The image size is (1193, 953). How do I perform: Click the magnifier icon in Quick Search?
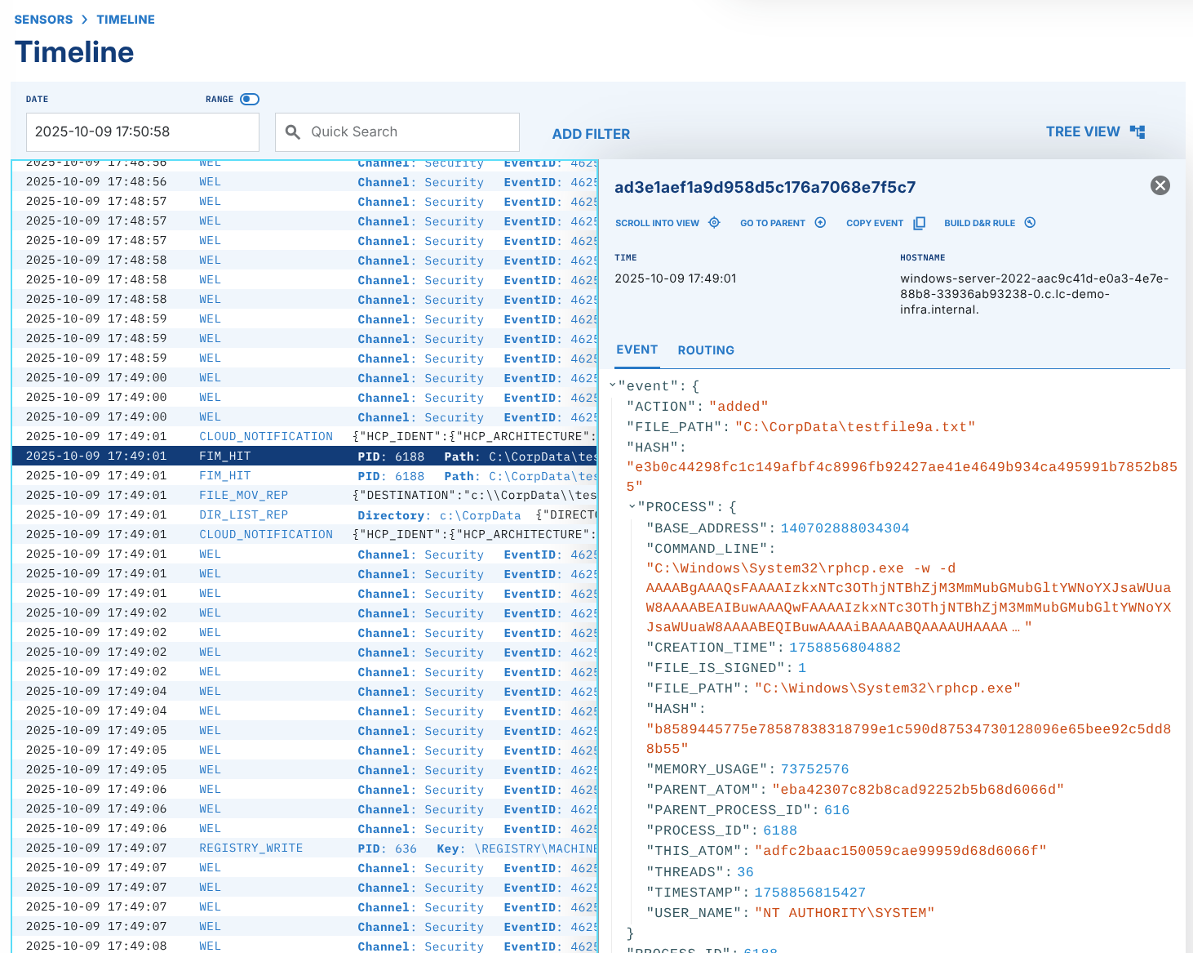[x=293, y=132]
